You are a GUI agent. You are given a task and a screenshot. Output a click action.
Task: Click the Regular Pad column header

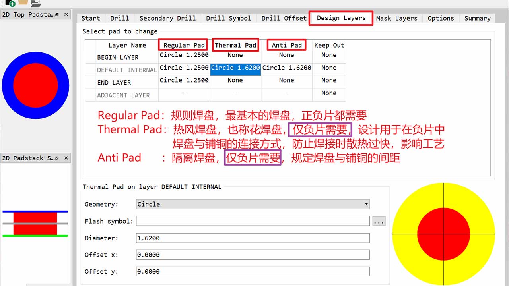pos(184,45)
